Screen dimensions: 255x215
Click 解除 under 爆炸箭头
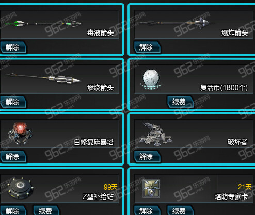147,47
